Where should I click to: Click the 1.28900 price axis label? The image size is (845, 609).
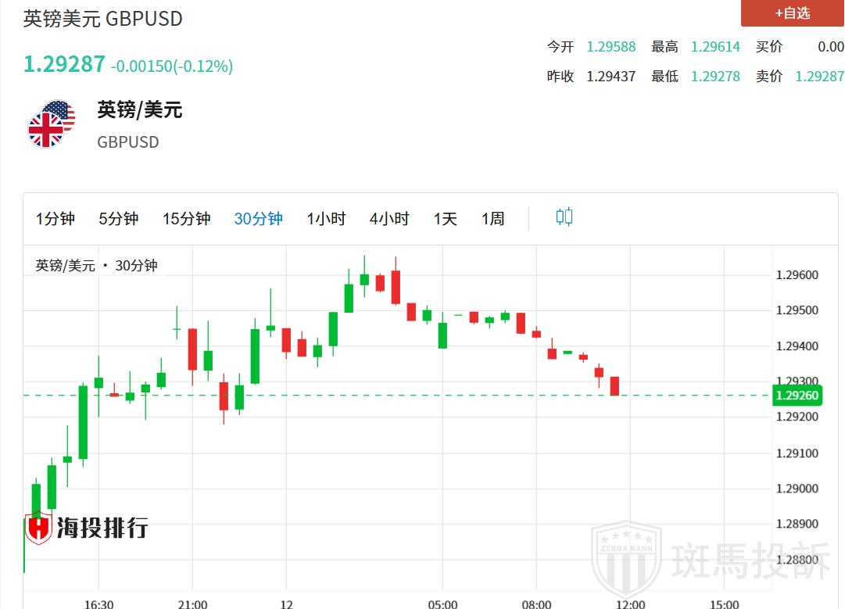(797, 524)
